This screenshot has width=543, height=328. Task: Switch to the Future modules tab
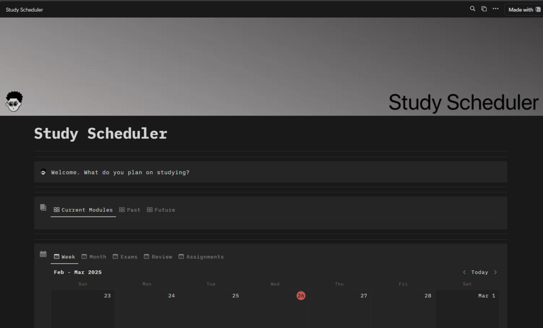[x=161, y=210]
